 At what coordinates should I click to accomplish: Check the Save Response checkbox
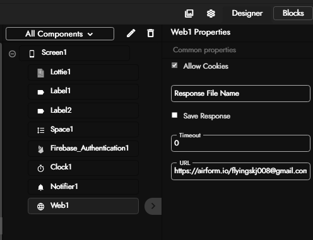coord(174,115)
